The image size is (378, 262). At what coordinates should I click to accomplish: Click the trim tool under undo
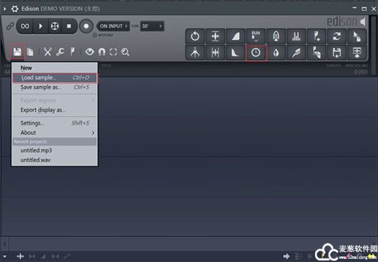[x=195, y=52]
